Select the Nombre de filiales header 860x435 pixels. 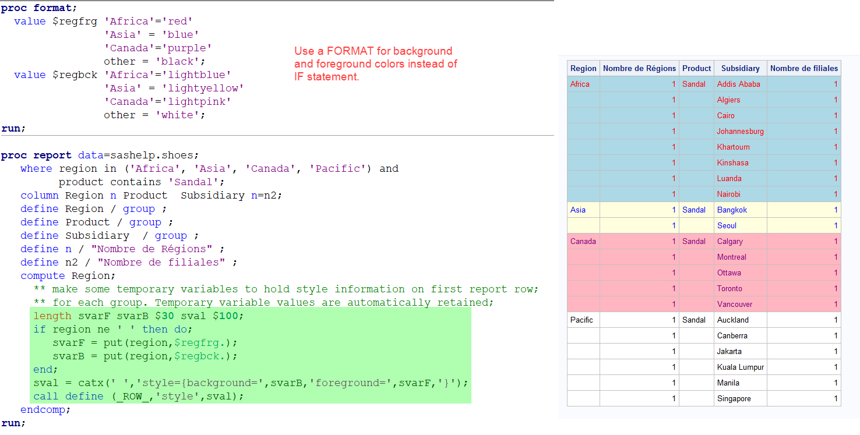[x=803, y=68]
